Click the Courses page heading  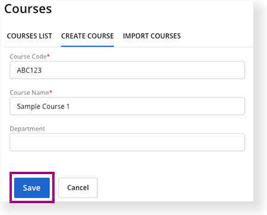[28, 9]
